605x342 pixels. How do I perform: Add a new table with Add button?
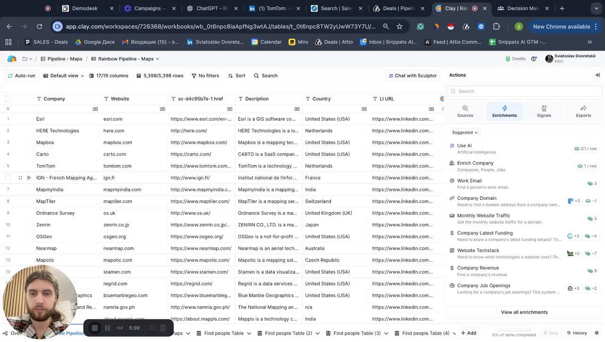468,333
